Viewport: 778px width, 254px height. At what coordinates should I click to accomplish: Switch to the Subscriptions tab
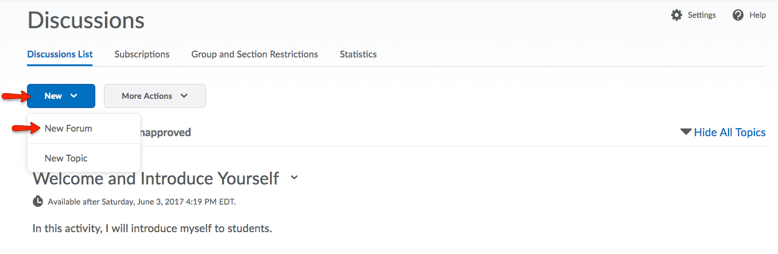pos(142,54)
